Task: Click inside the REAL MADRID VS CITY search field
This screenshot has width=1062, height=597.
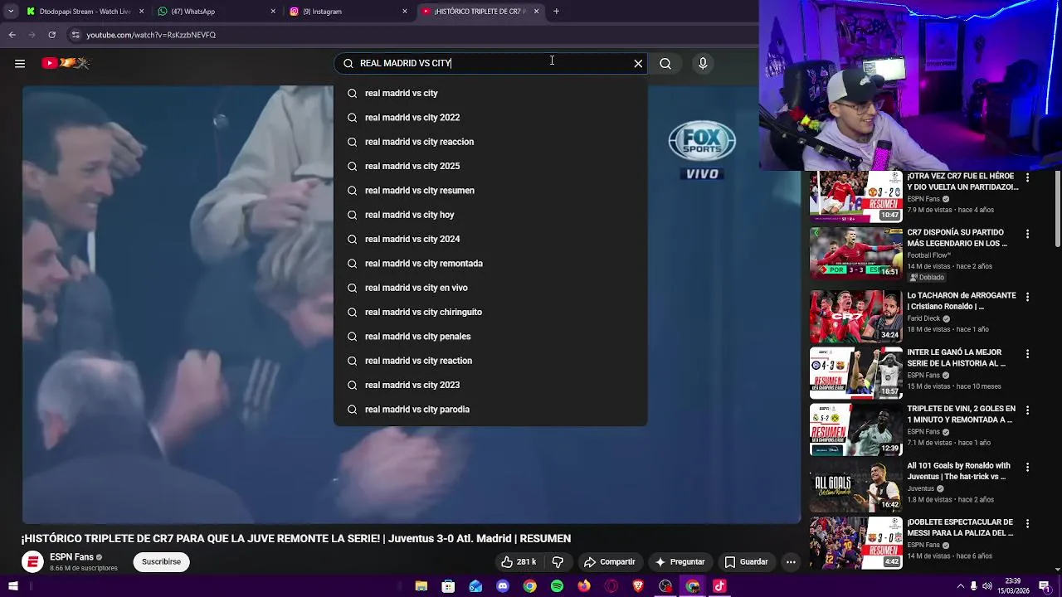Action: [490, 63]
